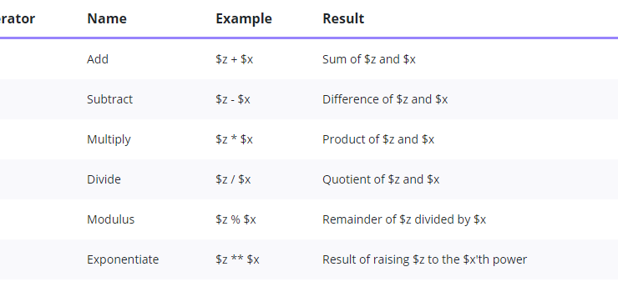Select the Modulus row name cell
This screenshot has width=618, height=302.
click(x=110, y=219)
